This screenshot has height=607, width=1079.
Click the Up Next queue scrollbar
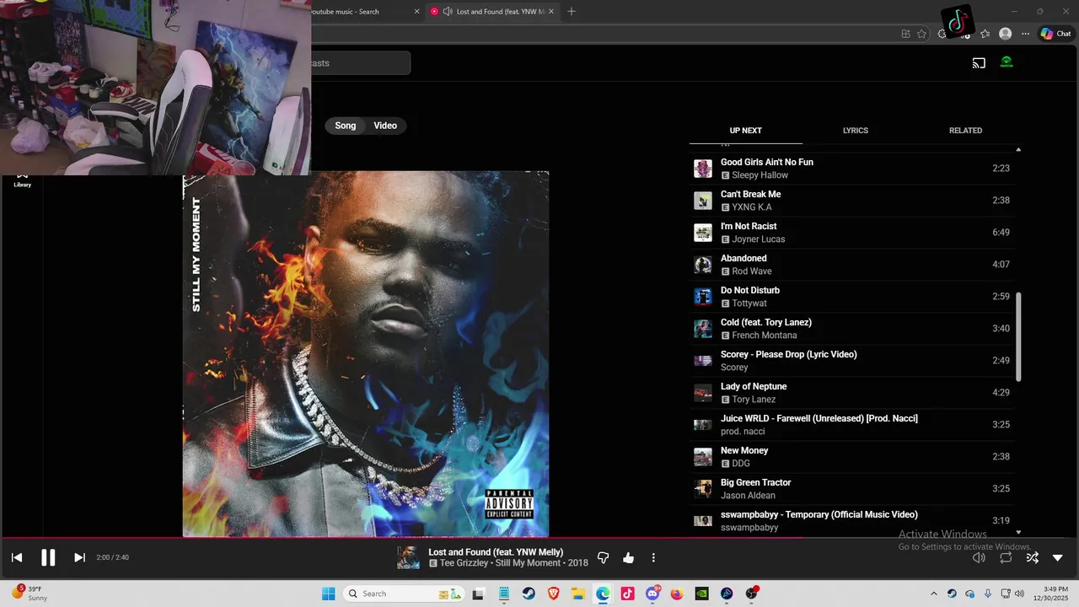(x=1018, y=336)
